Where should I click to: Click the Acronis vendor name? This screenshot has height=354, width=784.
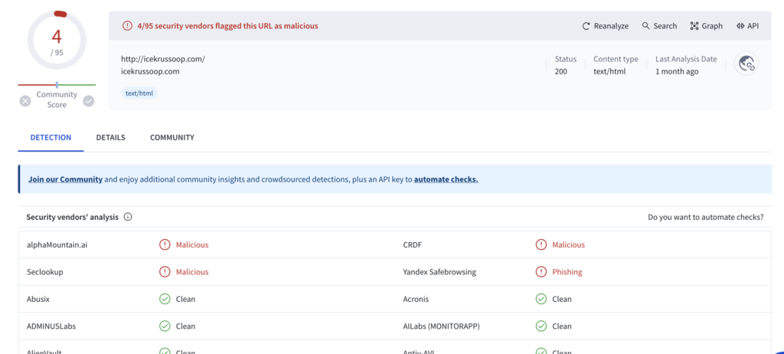click(416, 299)
